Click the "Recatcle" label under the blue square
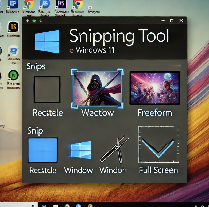This screenshot has width=209, height=207. [x=43, y=170]
